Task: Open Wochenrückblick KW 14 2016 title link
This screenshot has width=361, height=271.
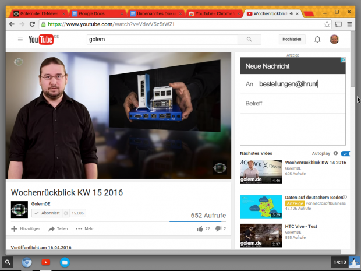Action: (316, 163)
